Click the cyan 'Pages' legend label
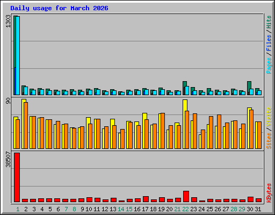 [x=269, y=66]
